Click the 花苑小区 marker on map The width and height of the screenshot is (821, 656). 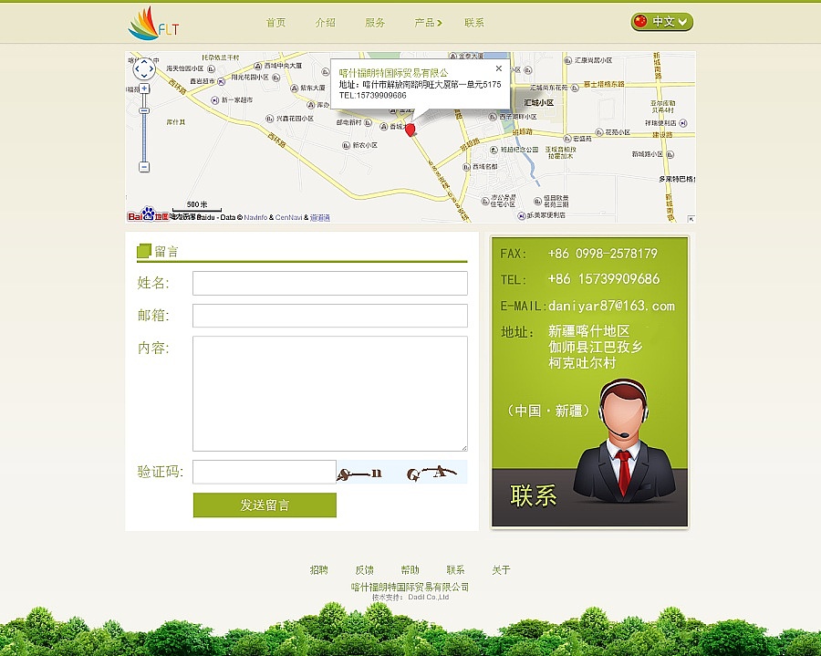tap(598, 132)
